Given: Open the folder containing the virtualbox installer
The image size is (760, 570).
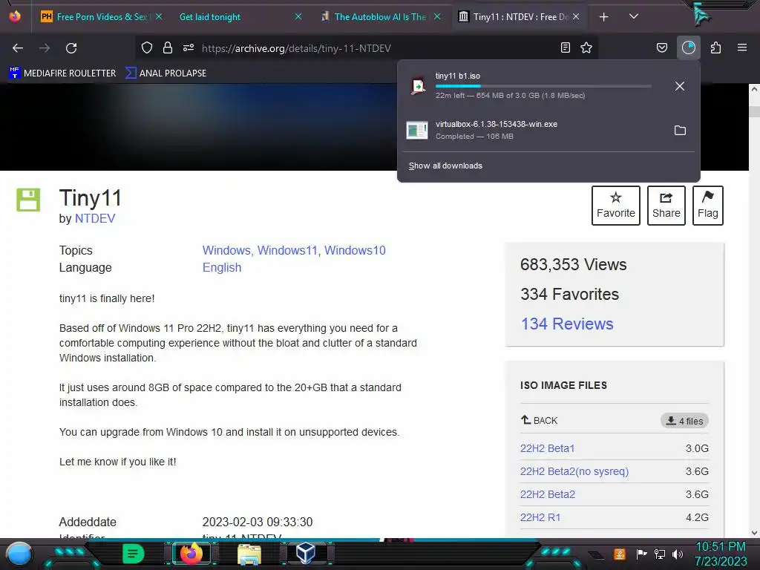Looking at the screenshot, I should click(x=680, y=131).
